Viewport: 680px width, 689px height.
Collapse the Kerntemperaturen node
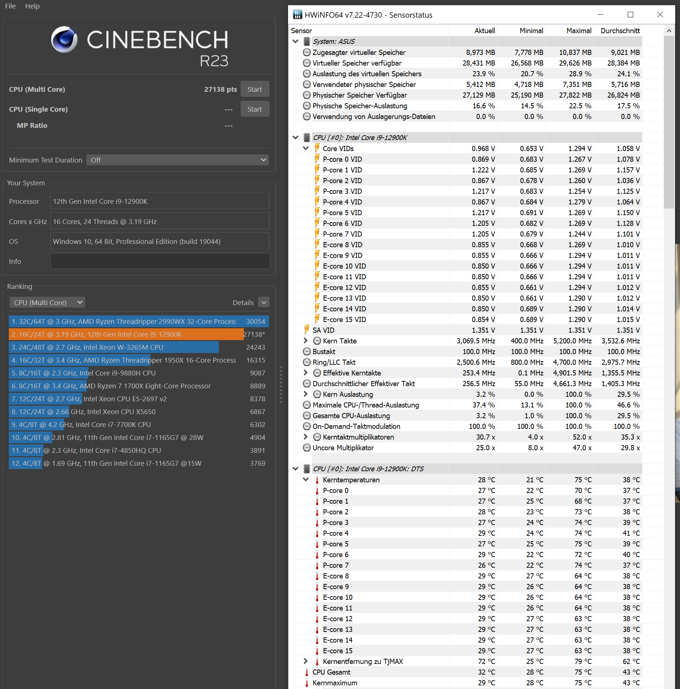click(306, 480)
